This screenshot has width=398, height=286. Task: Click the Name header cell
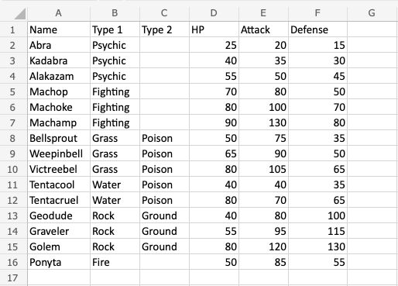click(x=59, y=29)
